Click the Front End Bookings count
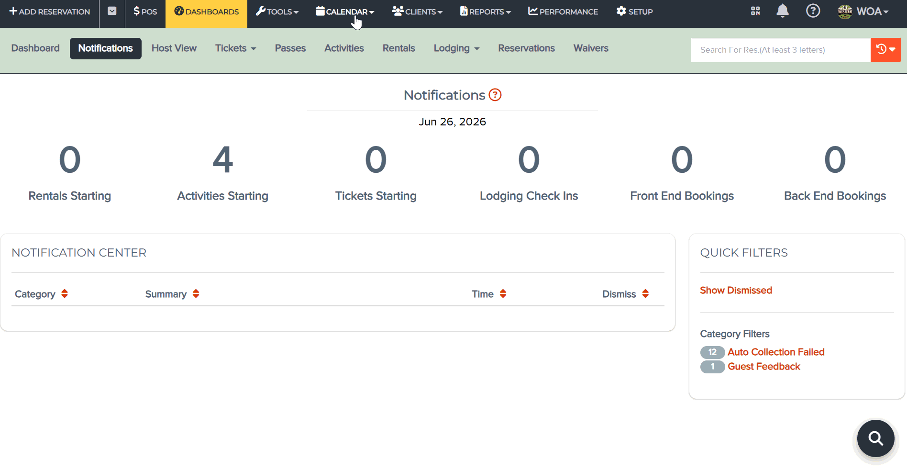The height and width of the screenshot is (471, 907). tap(682, 160)
